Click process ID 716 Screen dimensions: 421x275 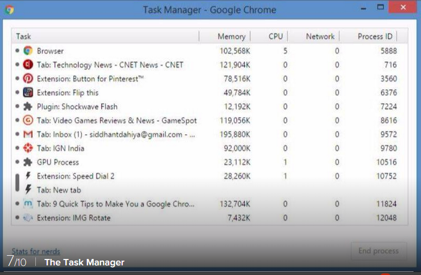coord(390,65)
